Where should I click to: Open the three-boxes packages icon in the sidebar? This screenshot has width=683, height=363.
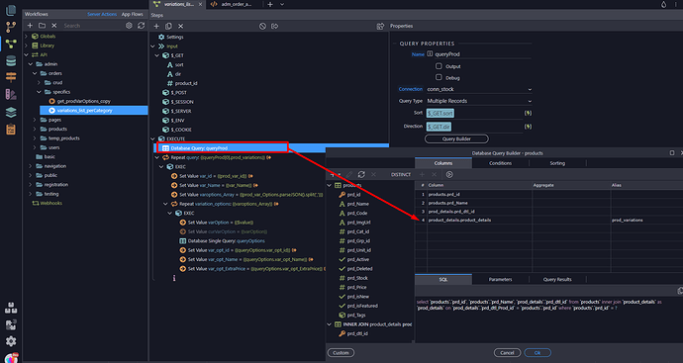point(11,309)
